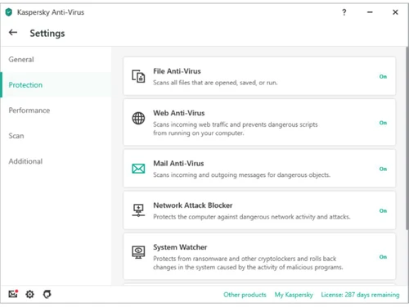Select the Protection settings tab

(56, 85)
